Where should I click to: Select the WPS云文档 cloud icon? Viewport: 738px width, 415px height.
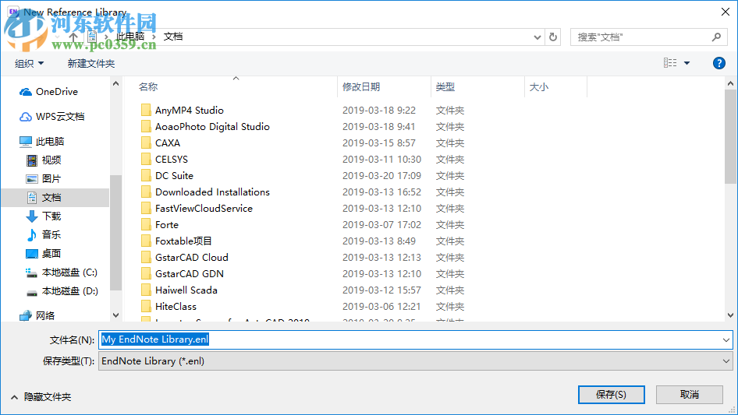[26, 117]
